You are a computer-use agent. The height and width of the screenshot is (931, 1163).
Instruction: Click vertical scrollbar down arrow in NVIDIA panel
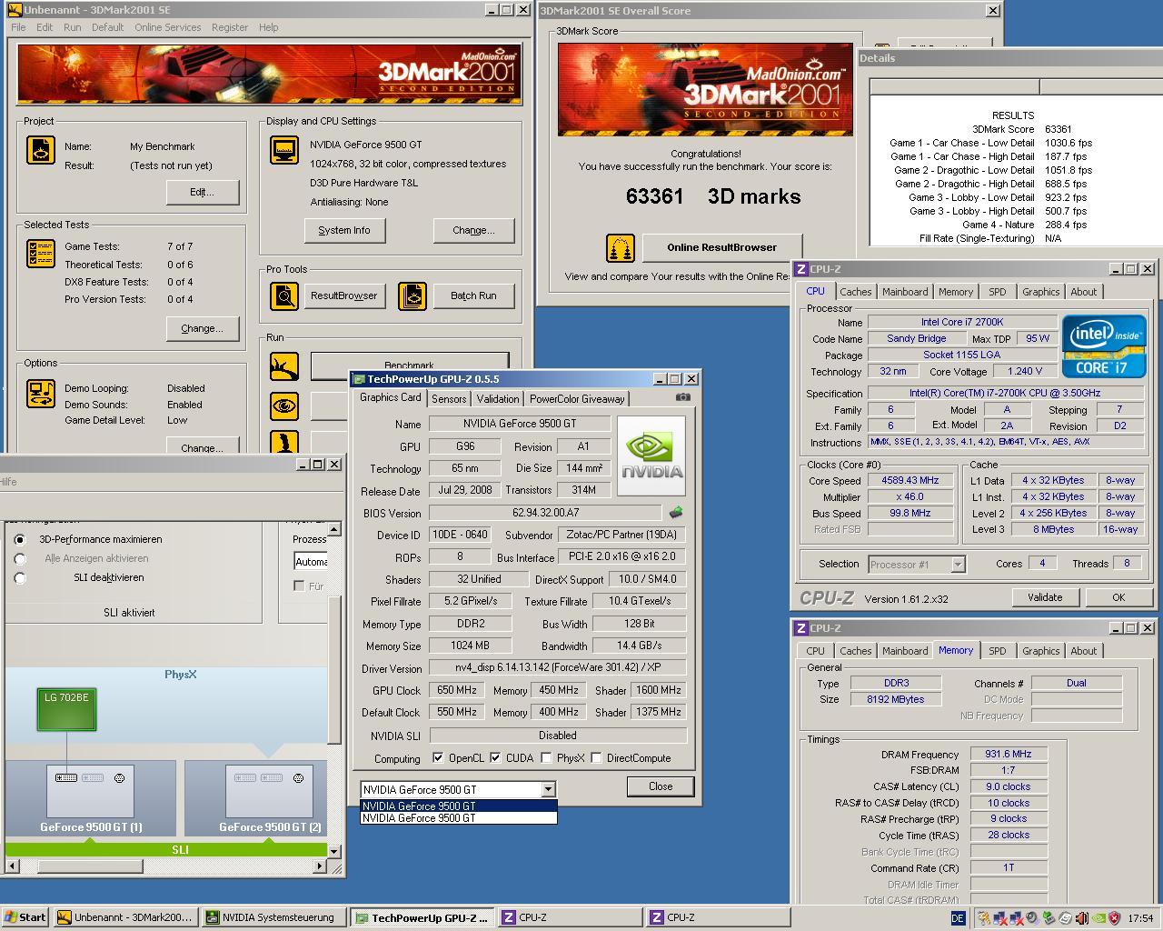click(x=334, y=851)
